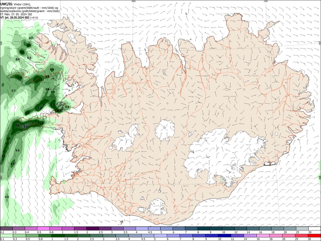
Task: Click the '0.4' legend label
Action: click(27, 232)
